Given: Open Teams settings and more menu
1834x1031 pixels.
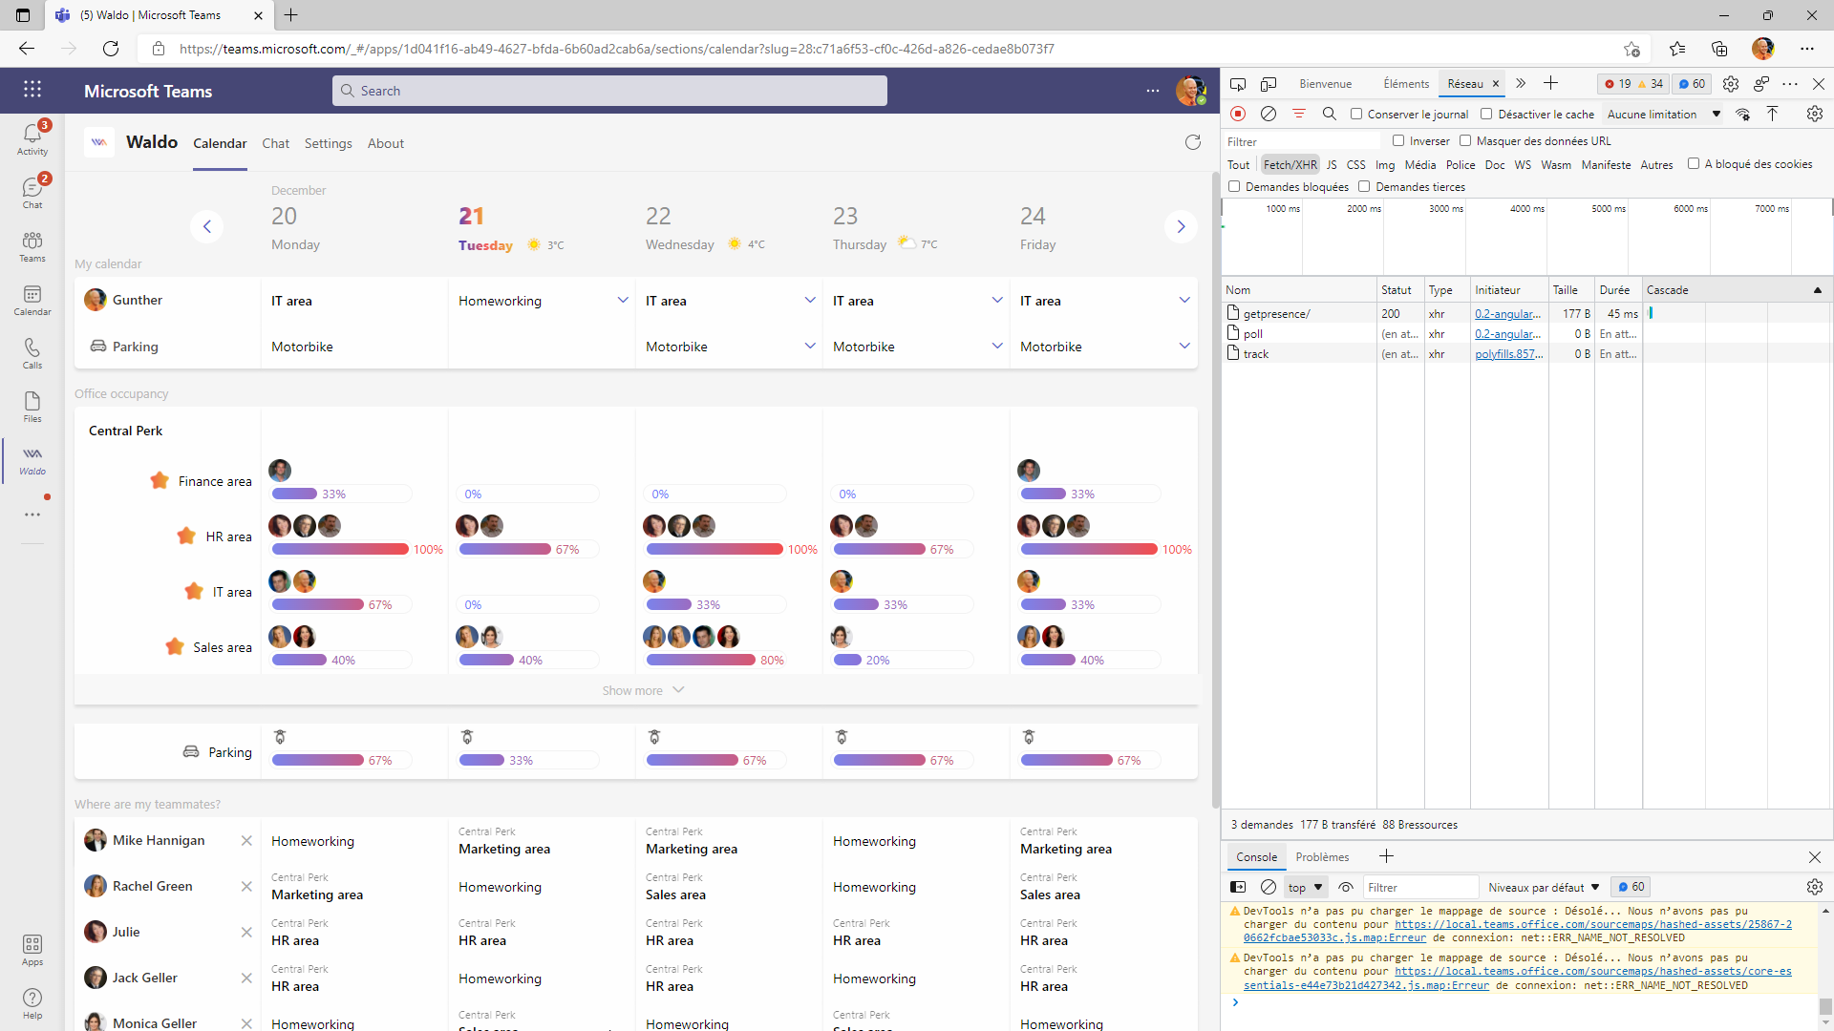Looking at the screenshot, I should pos(1153,91).
